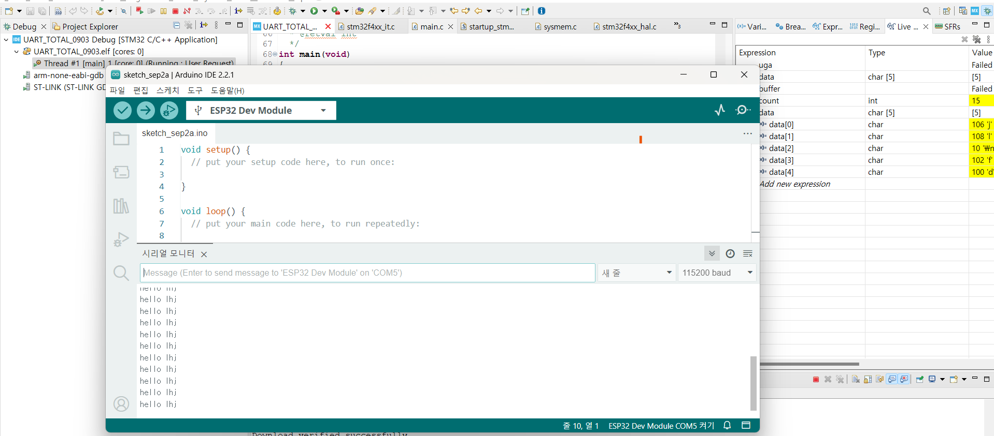Click Clear Console icon in console toolbar
The width and height of the screenshot is (994, 436).
pos(856,379)
